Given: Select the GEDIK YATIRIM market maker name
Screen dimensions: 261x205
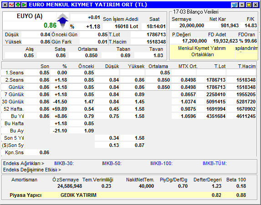Looking at the screenshot, I should (x=78, y=195).
